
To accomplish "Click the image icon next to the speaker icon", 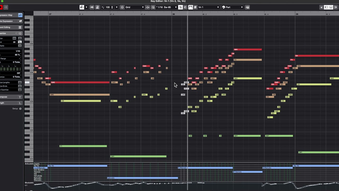I will (97, 7).
